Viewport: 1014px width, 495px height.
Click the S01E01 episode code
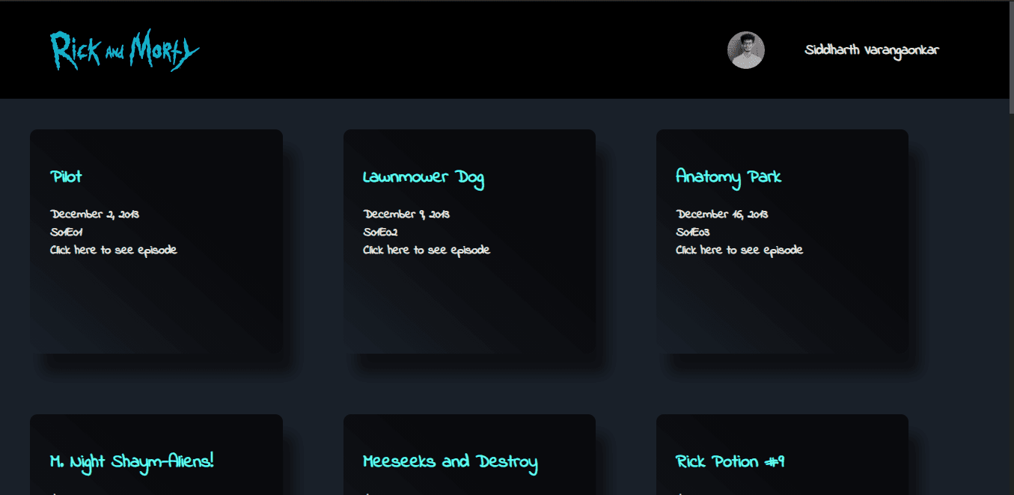67,233
